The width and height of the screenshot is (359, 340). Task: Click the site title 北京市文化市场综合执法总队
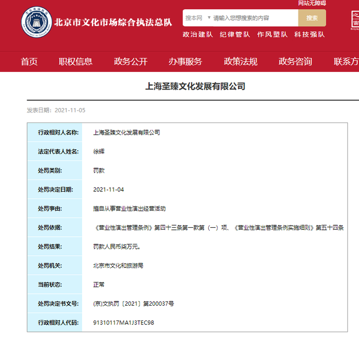point(113,22)
